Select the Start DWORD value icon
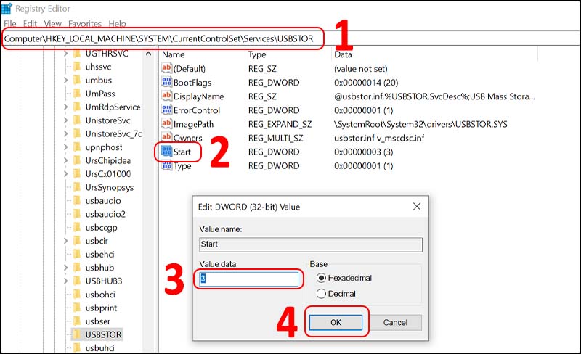This screenshot has width=581, height=354. [x=167, y=152]
